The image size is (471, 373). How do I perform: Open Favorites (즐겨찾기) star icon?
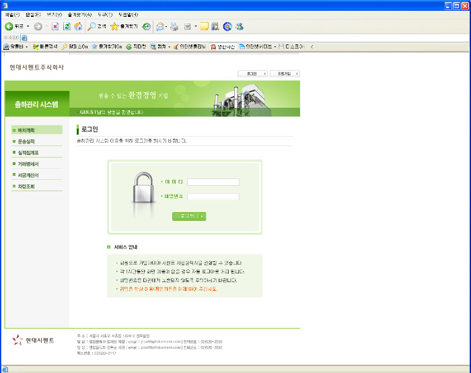(x=124, y=26)
